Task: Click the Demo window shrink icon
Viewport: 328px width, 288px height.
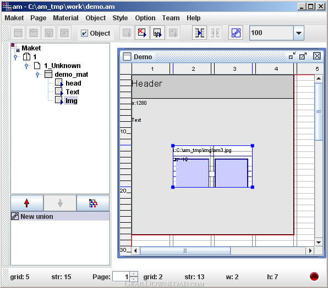Action: pyautogui.click(x=292, y=56)
